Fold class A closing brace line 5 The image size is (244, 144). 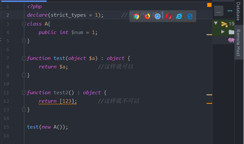click(x=24, y=41)
